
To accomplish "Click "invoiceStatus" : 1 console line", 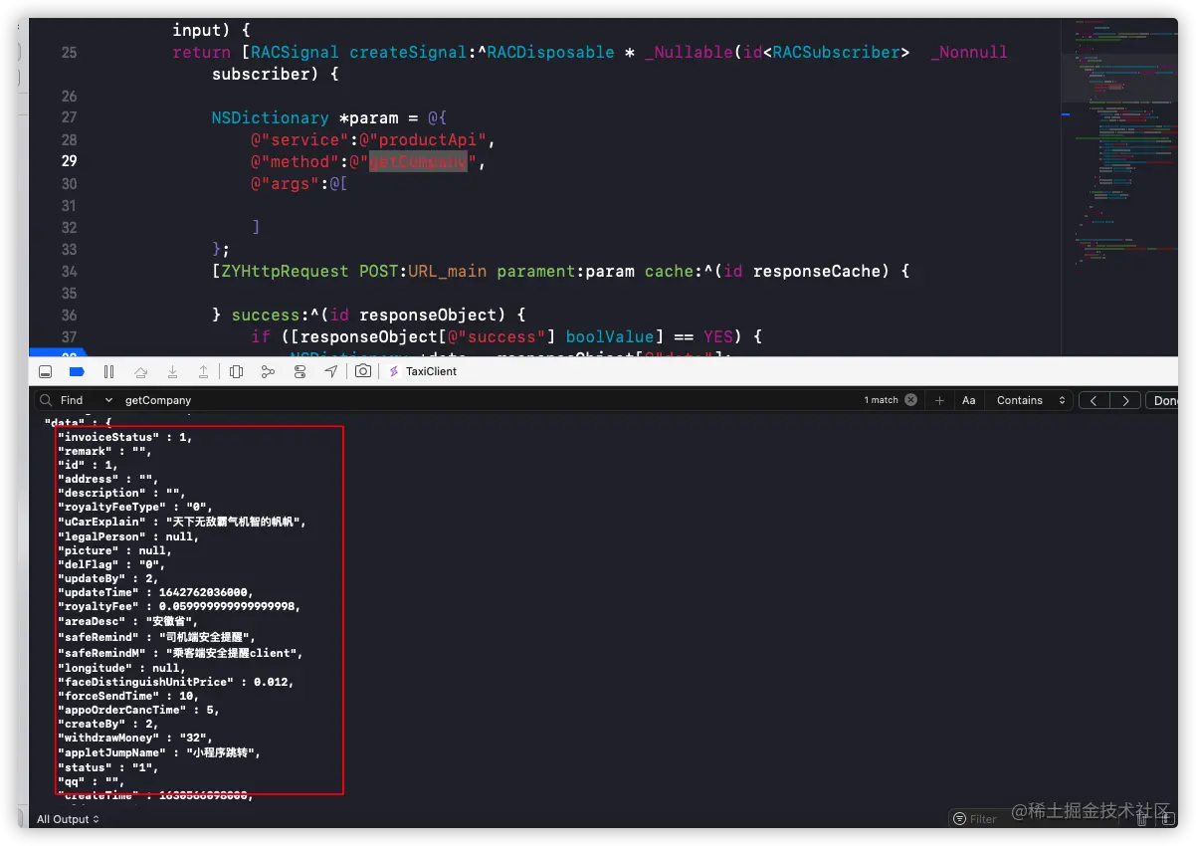I will (x=125, y=437).
